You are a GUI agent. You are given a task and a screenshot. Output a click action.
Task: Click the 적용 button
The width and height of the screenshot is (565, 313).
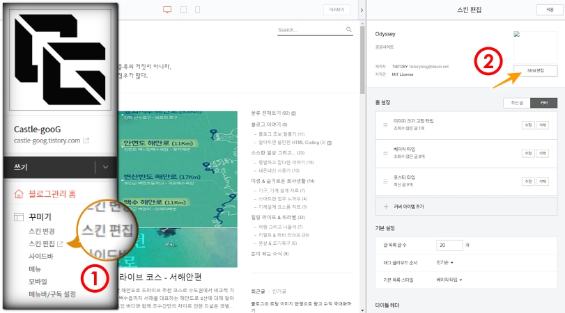(x=550, y=10)
